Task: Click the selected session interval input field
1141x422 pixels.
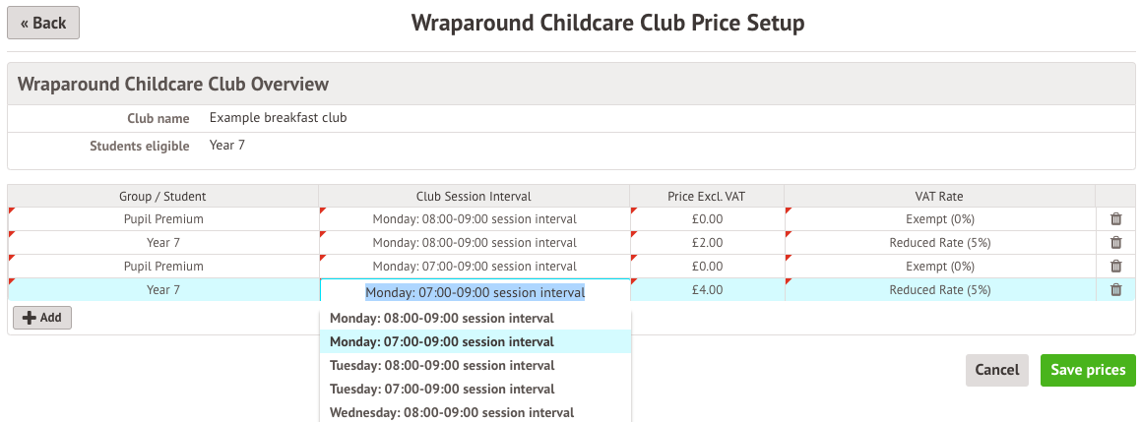Action: click(x=475, y=290)
